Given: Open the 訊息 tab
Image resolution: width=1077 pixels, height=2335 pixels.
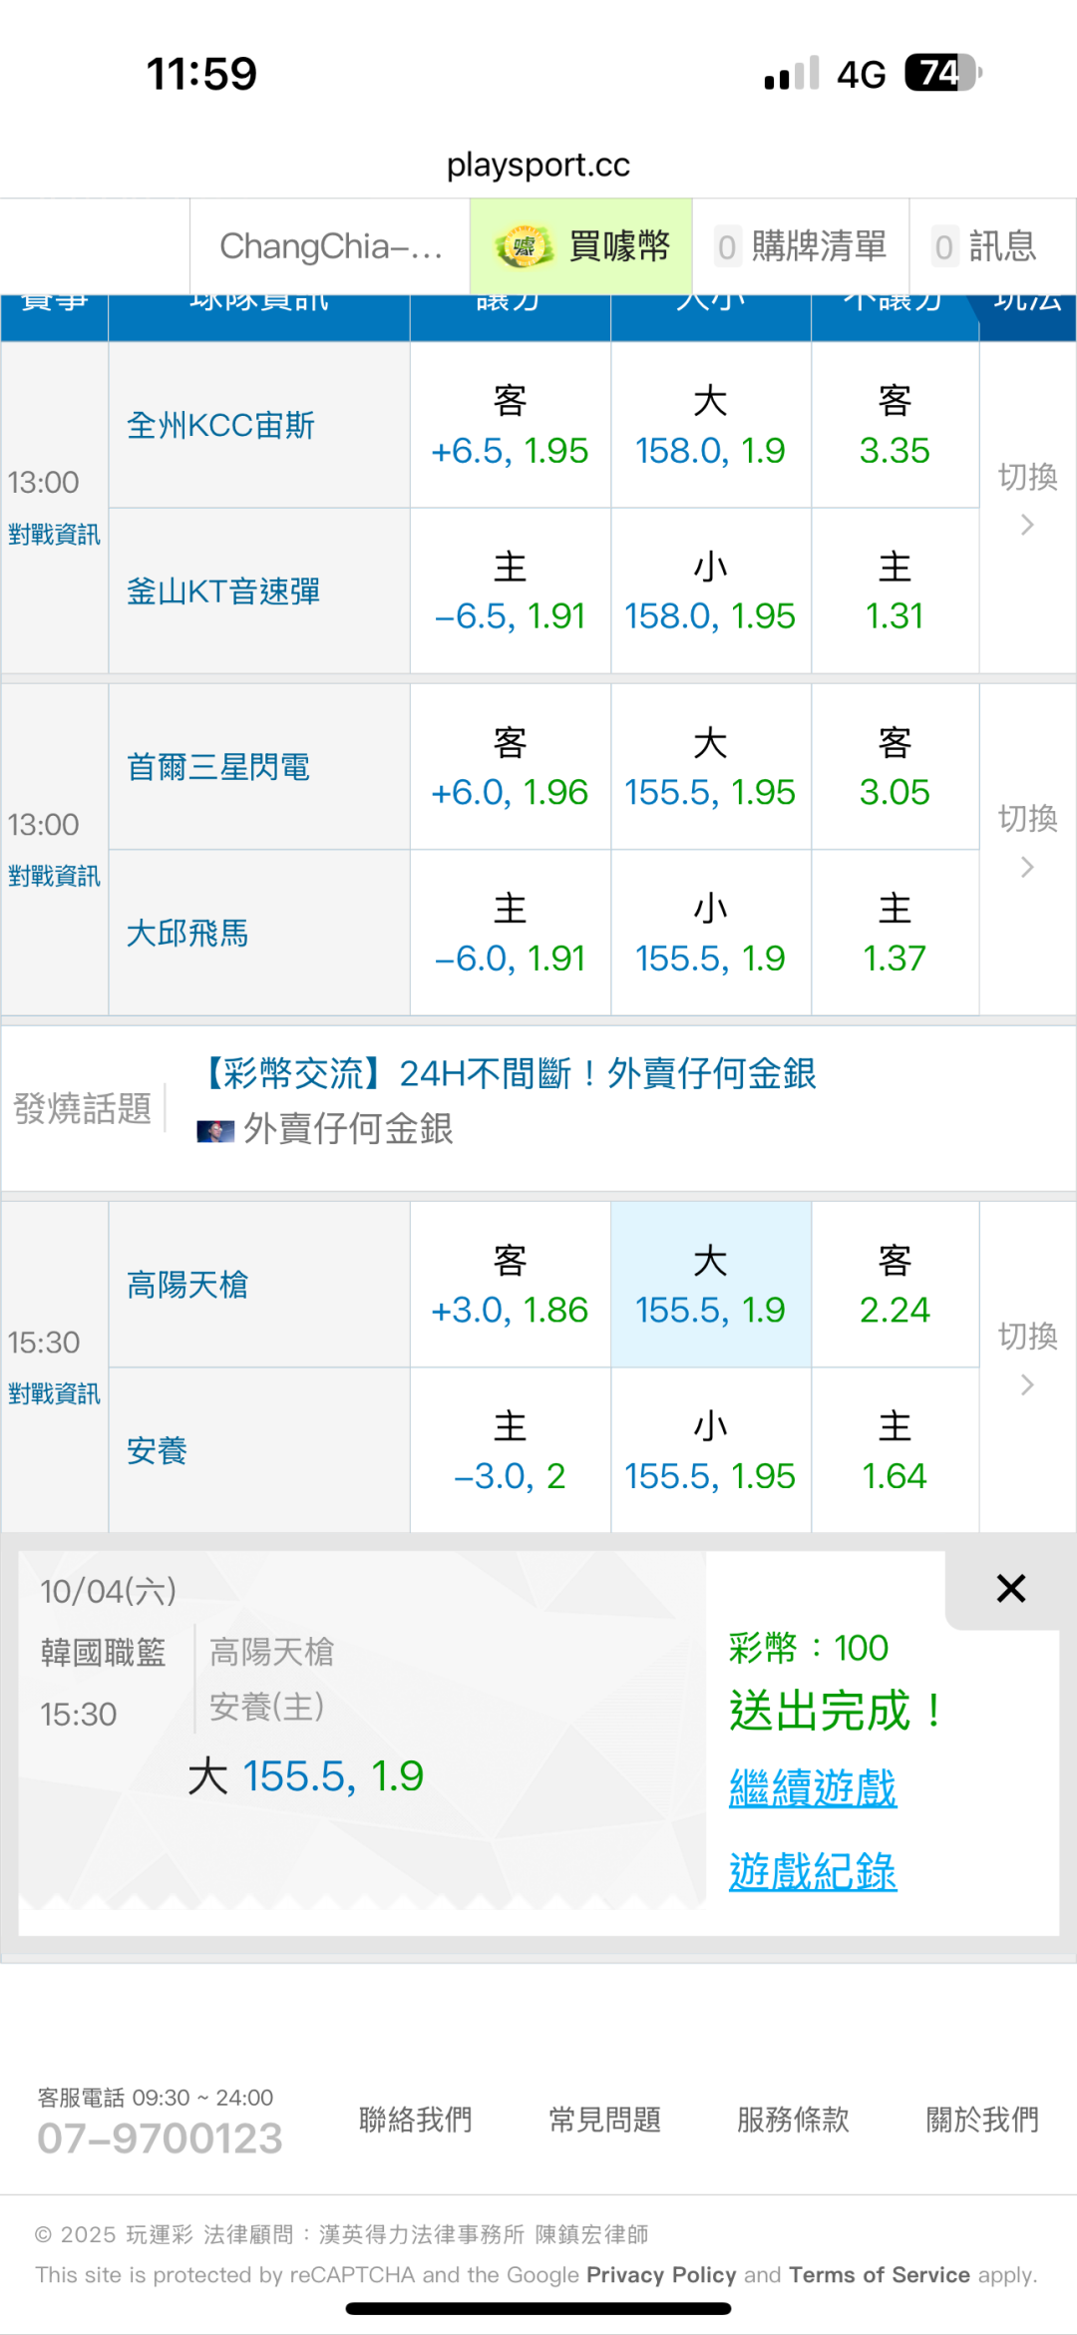Looking at the screenshot, I should tap(985, 246).
